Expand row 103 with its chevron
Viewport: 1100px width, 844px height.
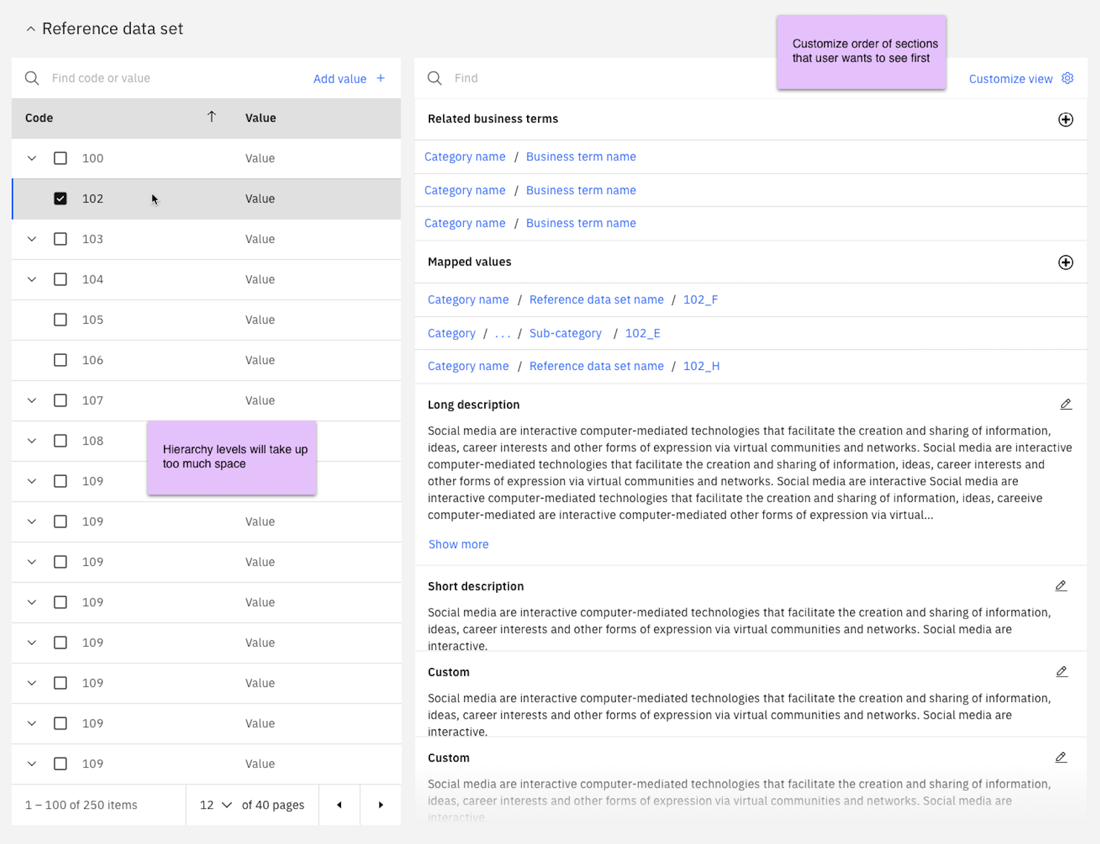pyautogui.click(x=32, y=239)
